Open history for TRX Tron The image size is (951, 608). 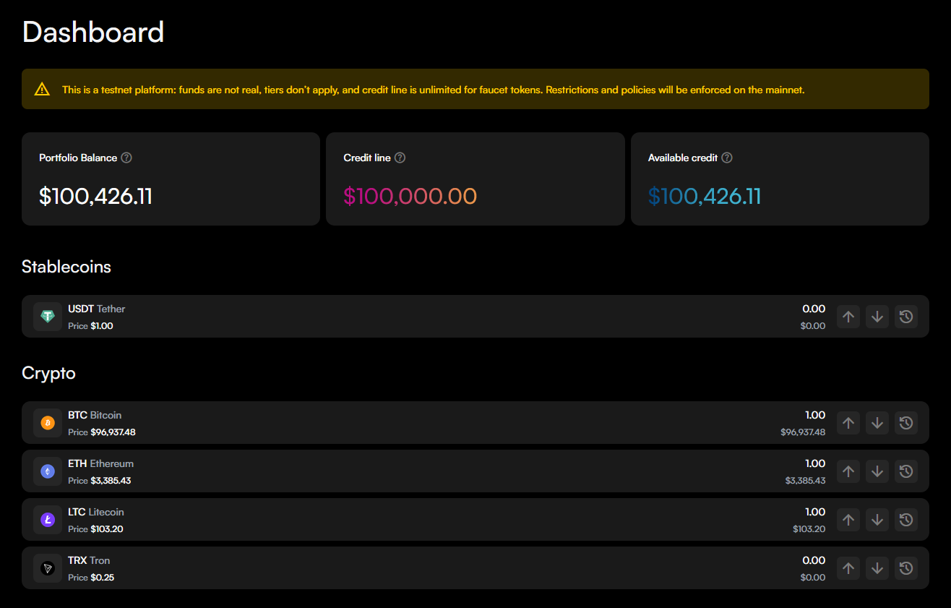coord(906,568)
